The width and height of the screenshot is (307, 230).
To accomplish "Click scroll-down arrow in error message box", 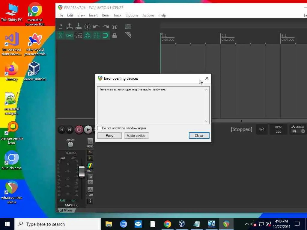I will pyautogui.click(x=206, y=121).
